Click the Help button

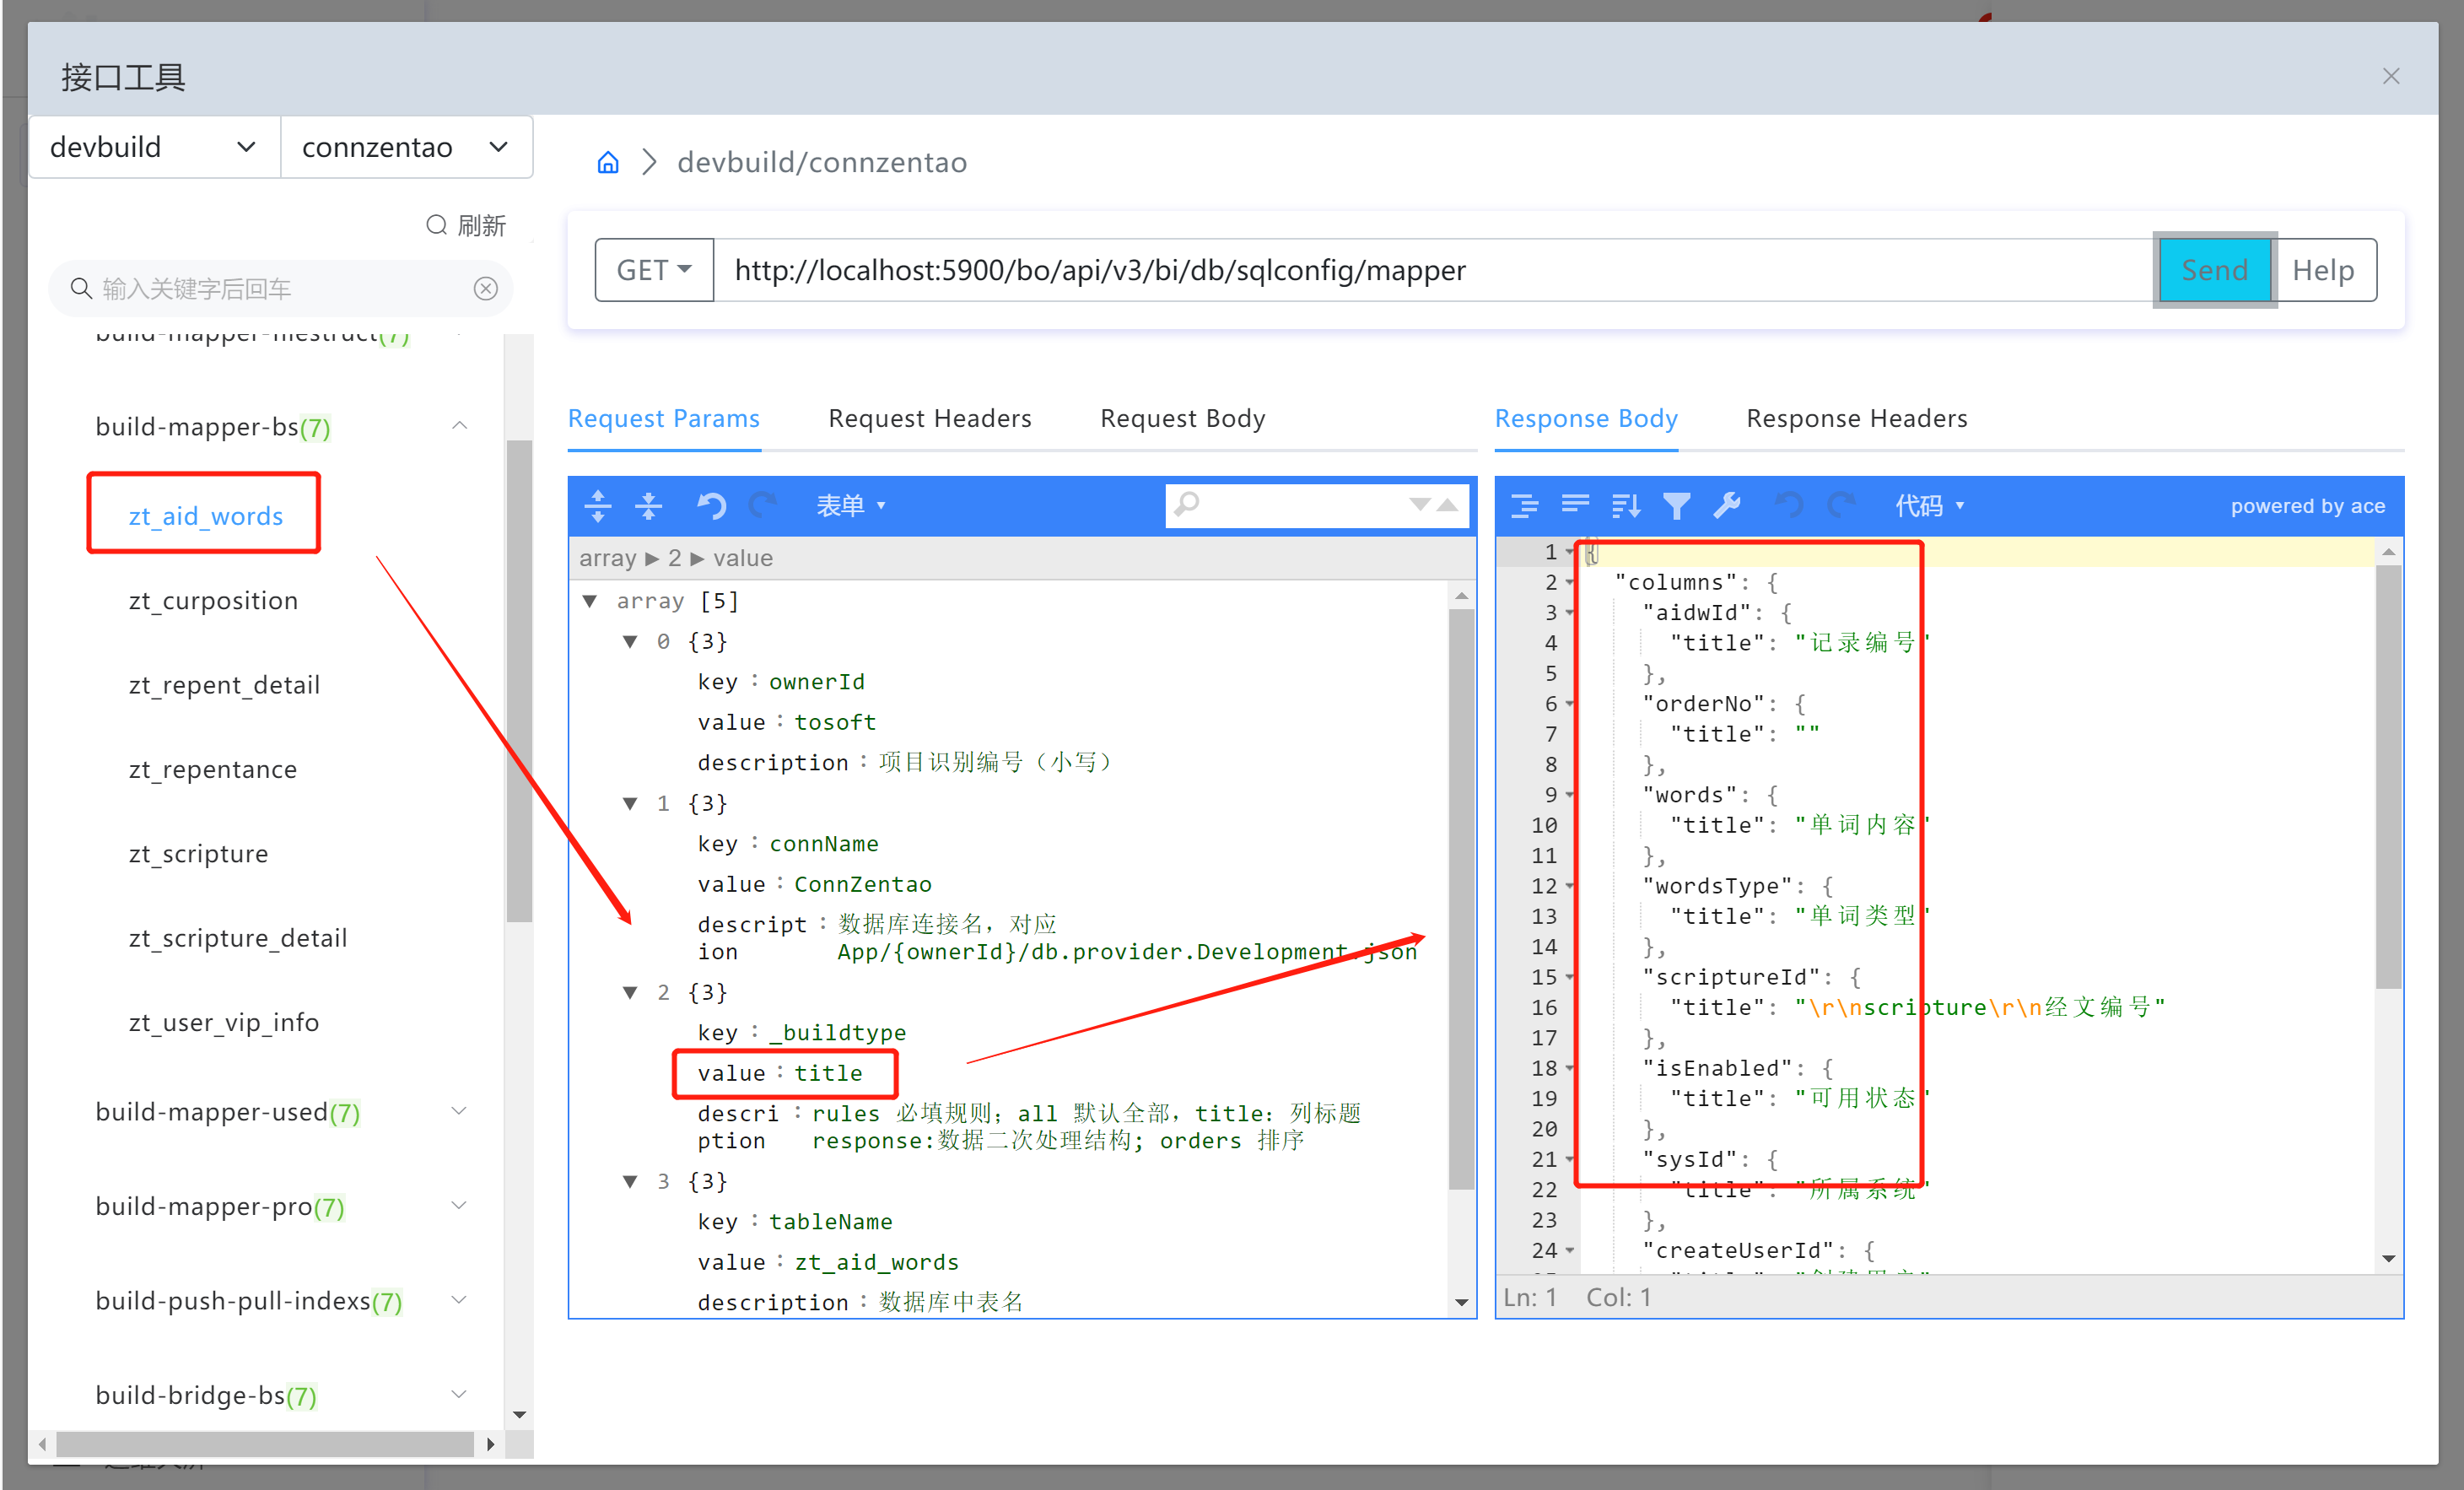tap(2324, 270)
